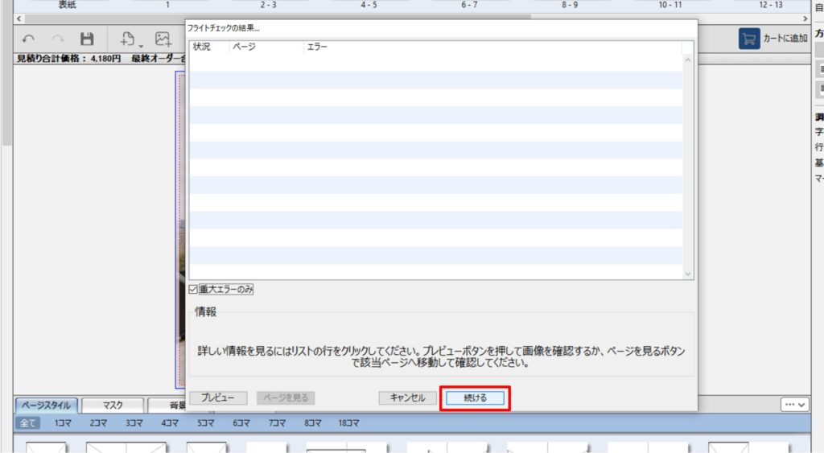Click the キャンセル button
Image resolution: width=824 pixels, height=453 pixels.
click(407, 397)
